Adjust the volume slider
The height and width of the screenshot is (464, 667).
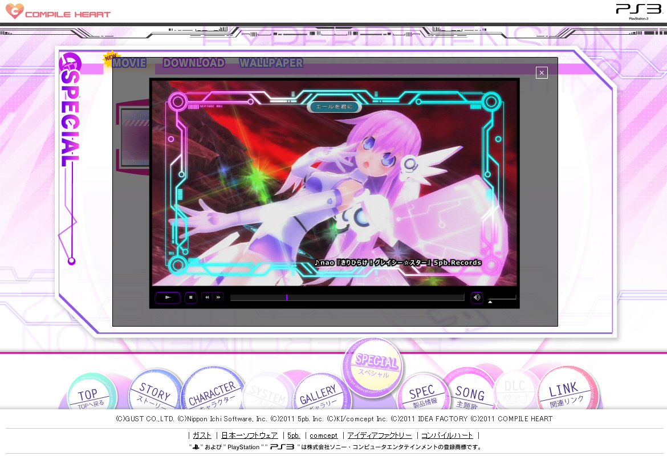click(502, 299)
